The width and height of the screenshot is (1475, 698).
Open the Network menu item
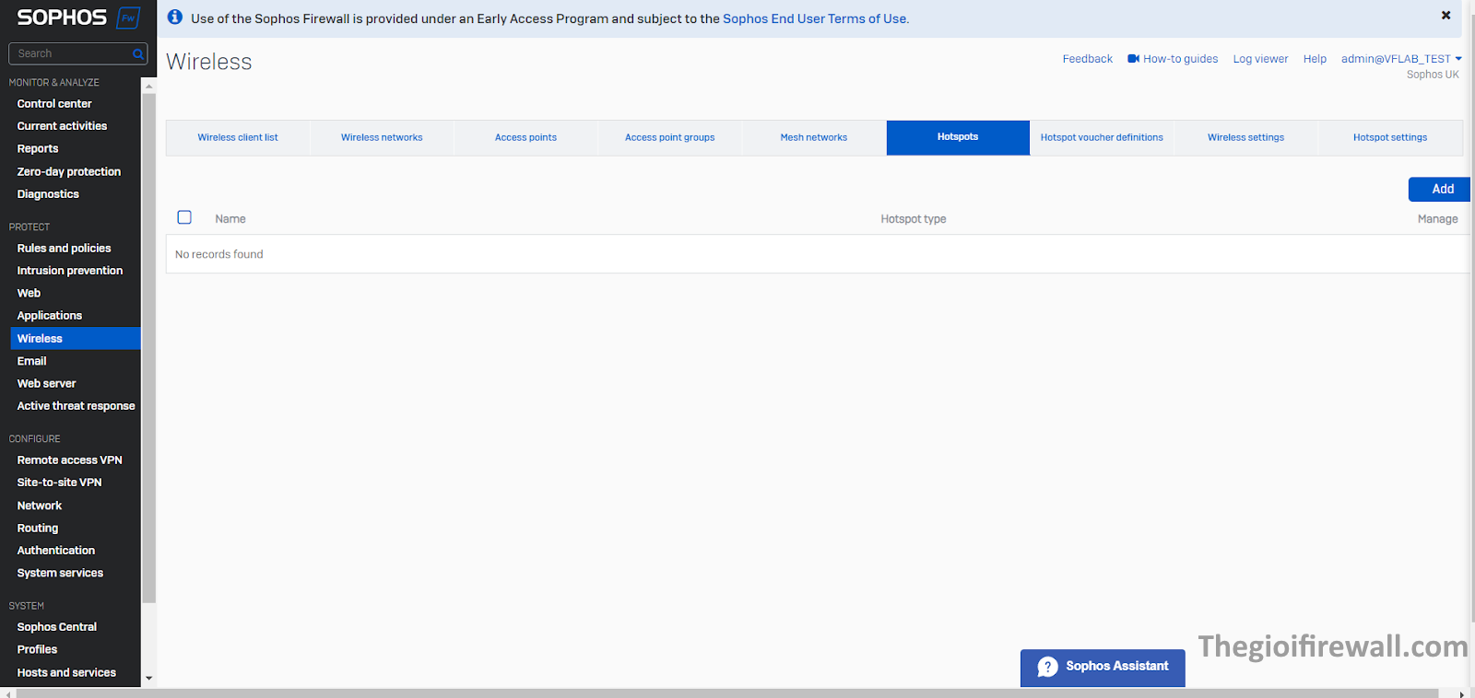pos(40,506)
